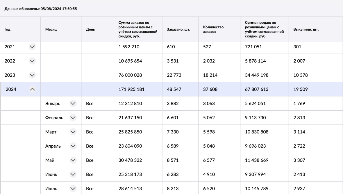The image size is (343, 194).
Task: Expand the Январь month row
Action: [x=73, y=103]
